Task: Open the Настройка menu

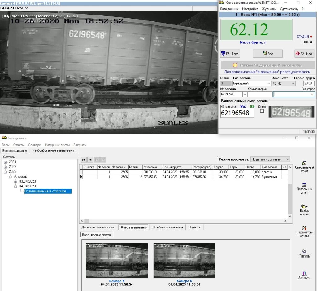Action: 250,9
